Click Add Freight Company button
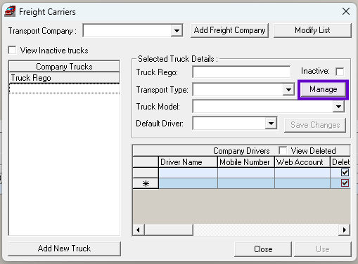The height and width of the screenshot is (264, 358). pyautogui.click(x=229, y=30)
